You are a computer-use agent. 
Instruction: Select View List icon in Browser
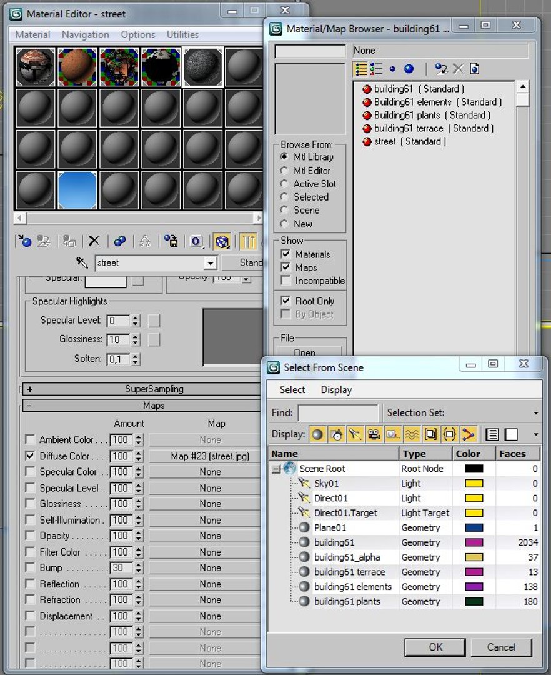click(x=361, y=69)
